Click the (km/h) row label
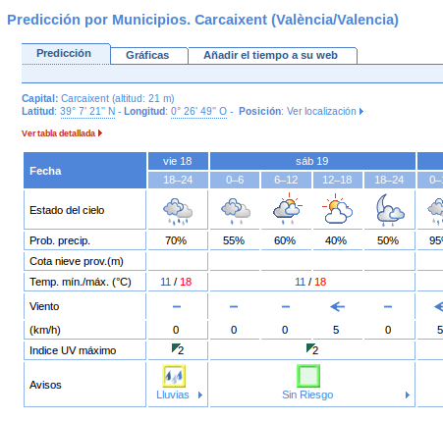The height and width of the screenshot is (421, 443). 45,330
